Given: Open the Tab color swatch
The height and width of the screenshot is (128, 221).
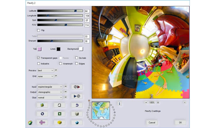Looking at the screenshot, I should click(x=39, y=49).
